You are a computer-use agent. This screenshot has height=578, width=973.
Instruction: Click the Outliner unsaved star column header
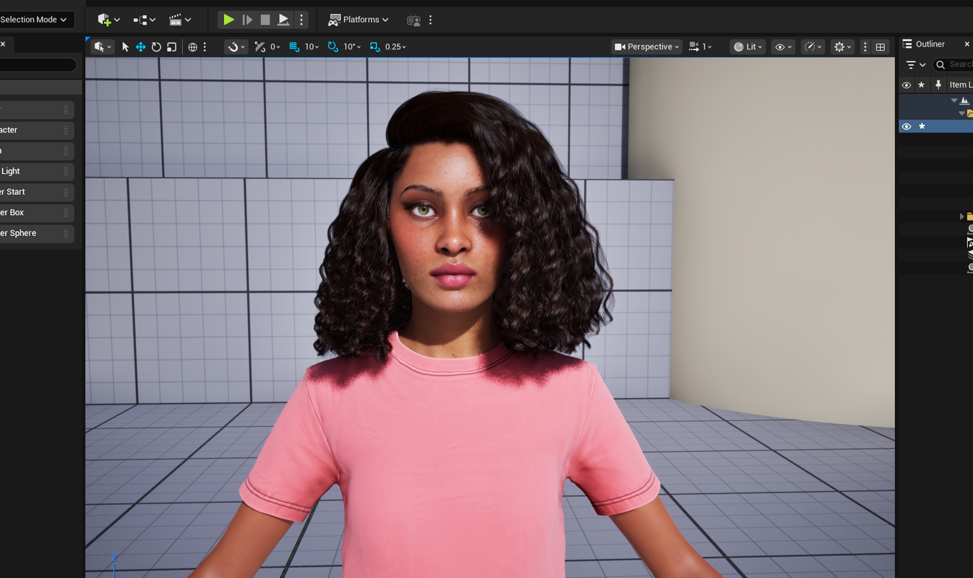click(x=922, y=85)
